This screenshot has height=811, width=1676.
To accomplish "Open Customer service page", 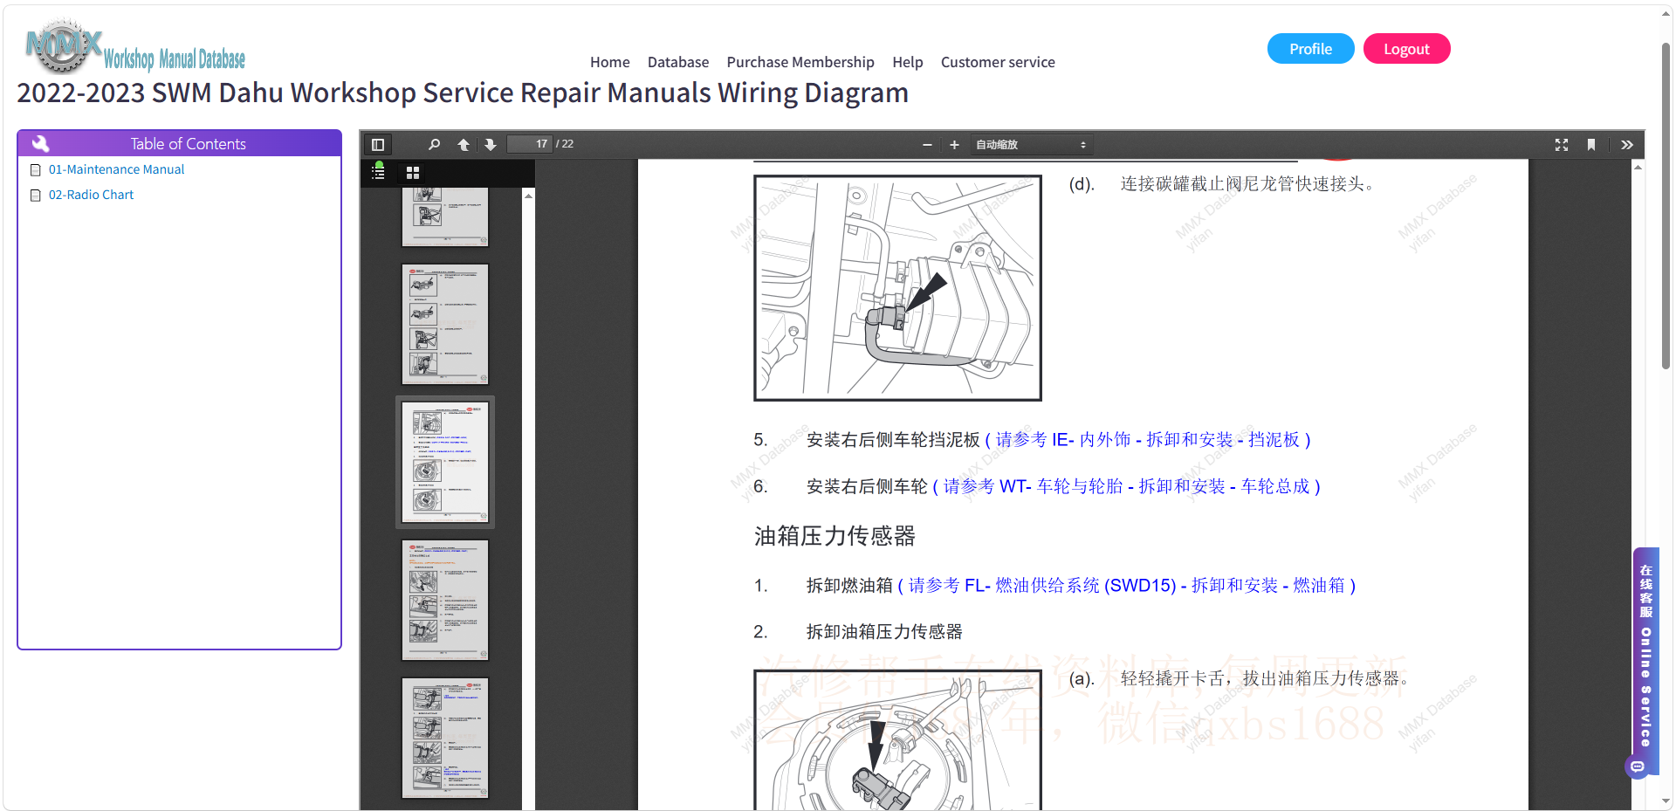I will 998,62.
